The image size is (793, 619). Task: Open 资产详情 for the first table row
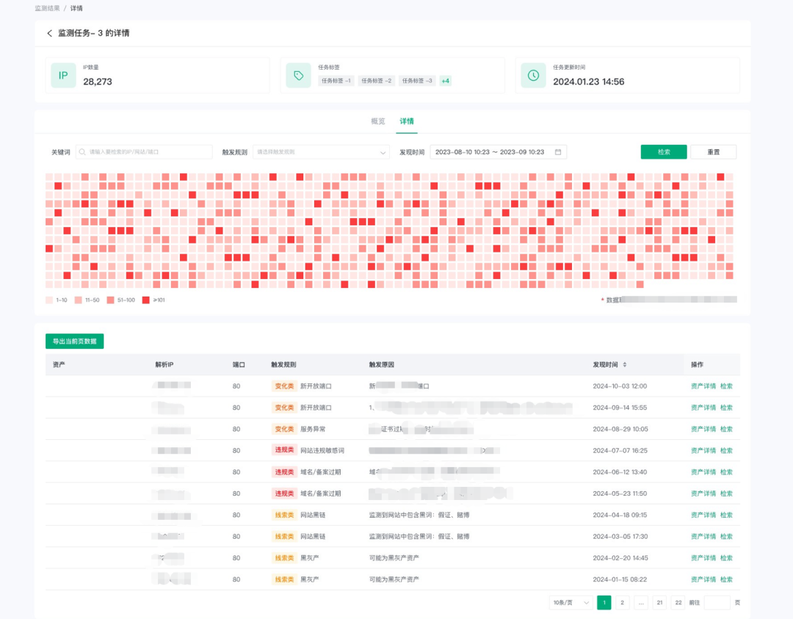(x=703, y=385)
